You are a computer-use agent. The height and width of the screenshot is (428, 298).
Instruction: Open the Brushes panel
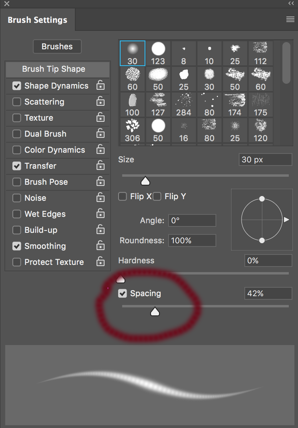click(57, 46)
